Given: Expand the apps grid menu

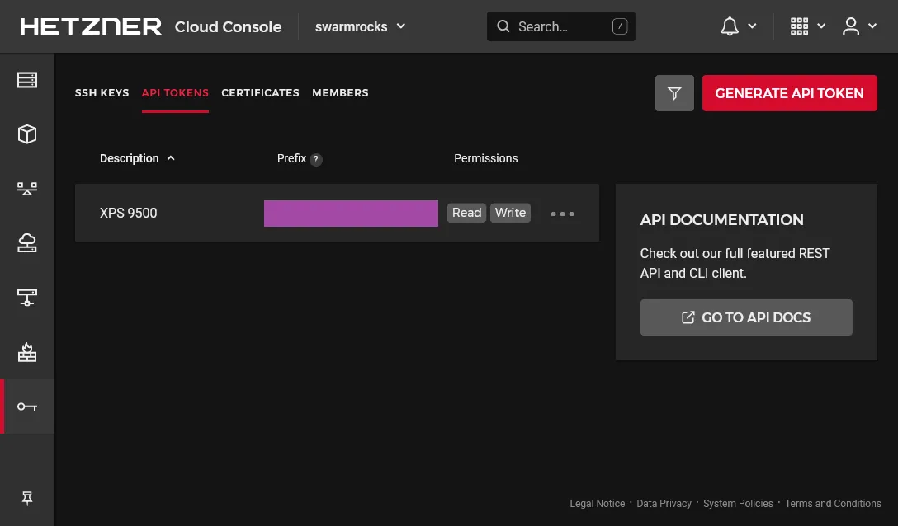Looking at the screenshot, I should click(807, 26).
